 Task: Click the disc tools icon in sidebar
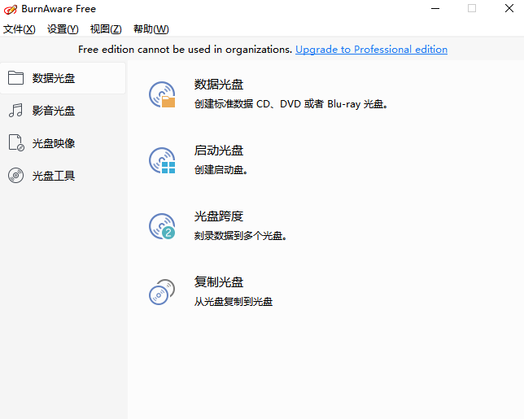click(15, 176)
